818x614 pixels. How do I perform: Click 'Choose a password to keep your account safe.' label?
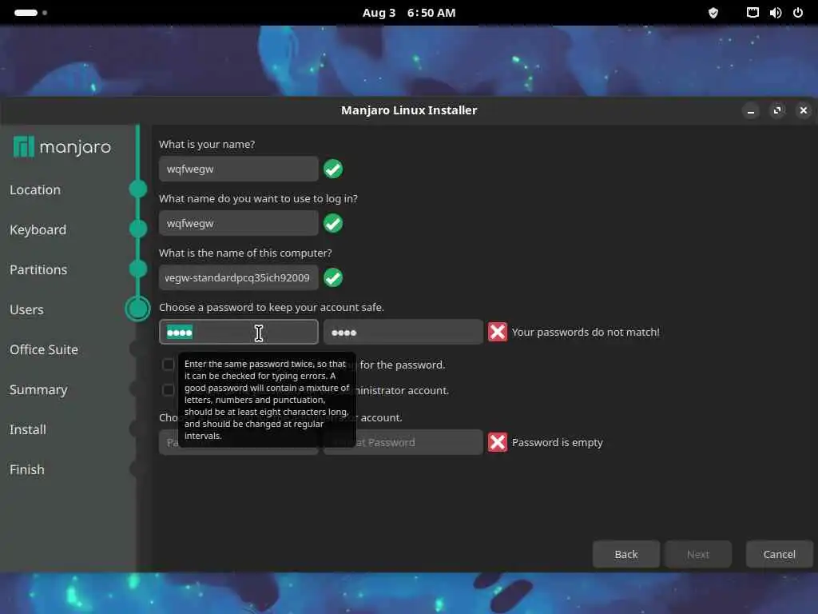click(272, 307)
